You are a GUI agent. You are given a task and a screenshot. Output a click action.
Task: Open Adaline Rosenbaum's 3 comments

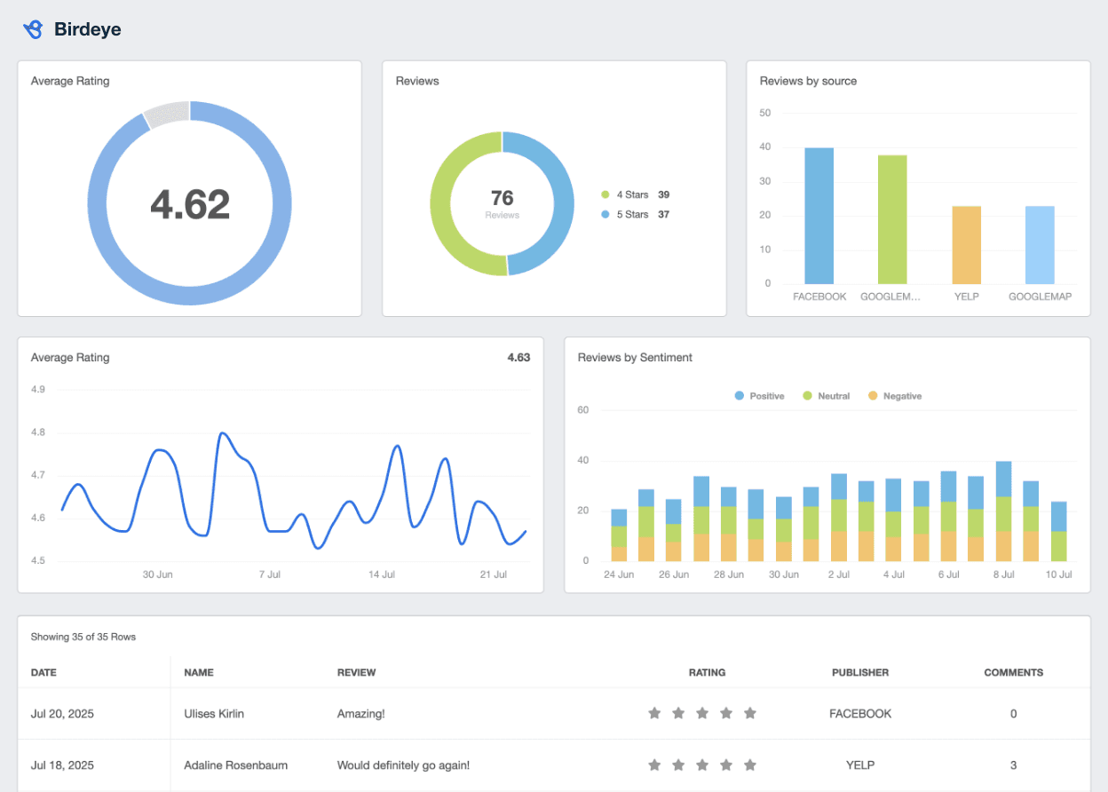point(1013,764)
